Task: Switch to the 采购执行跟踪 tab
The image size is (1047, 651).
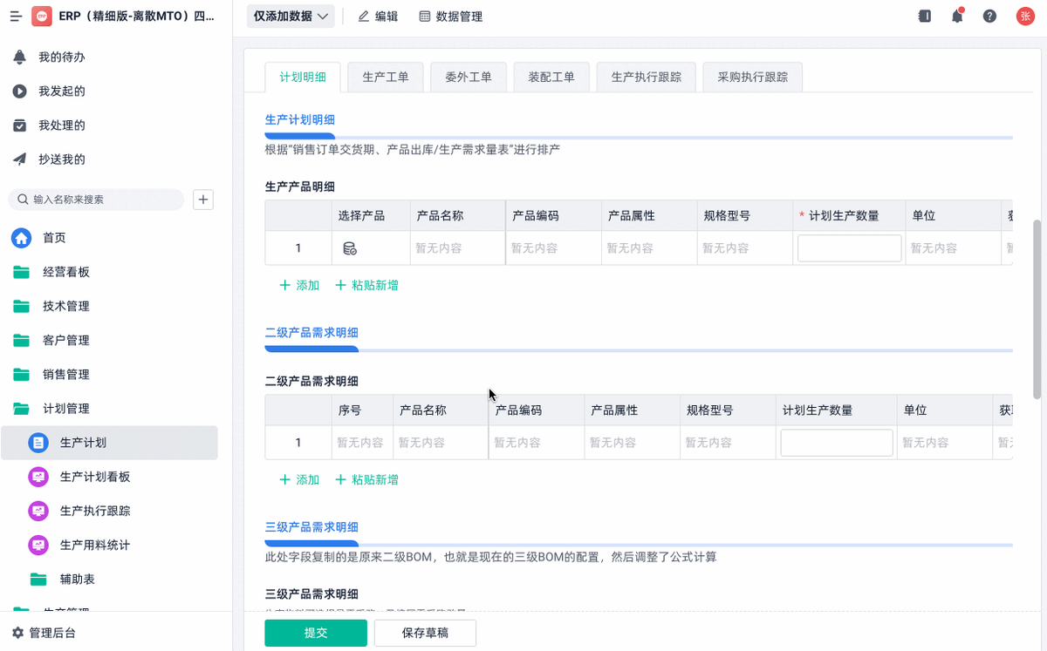Action: (752, 77)
